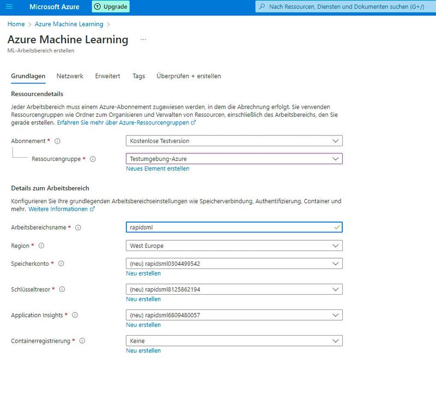Screen dimensions: 436x394
Task: Open the Speicherkonto dropdown
Action: coord(234,264)
